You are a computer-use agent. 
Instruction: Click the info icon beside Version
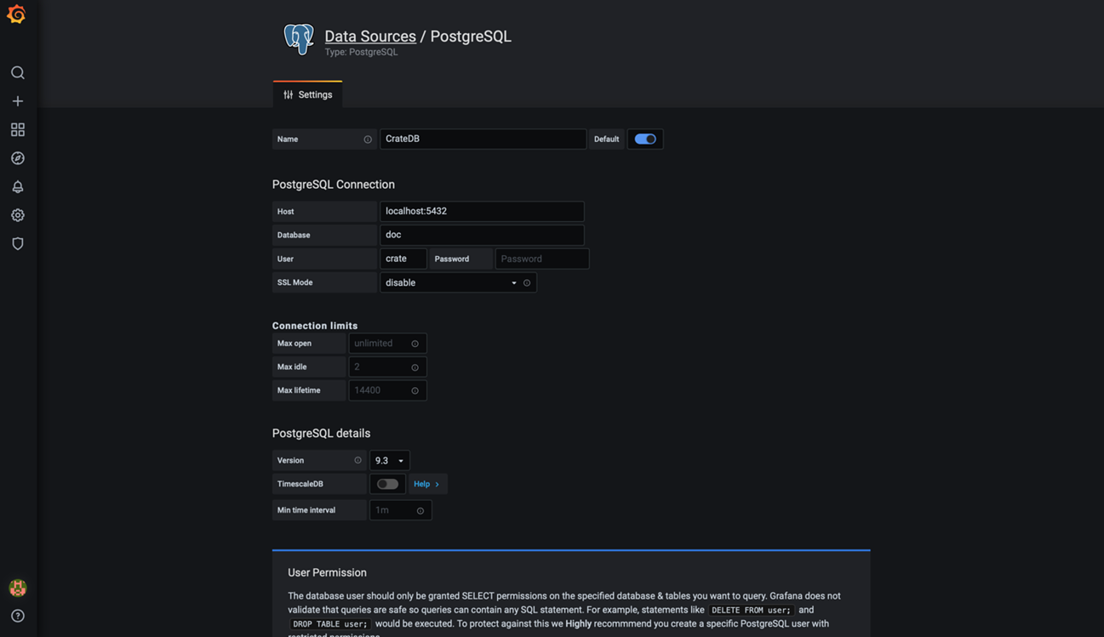pos(358,460)
